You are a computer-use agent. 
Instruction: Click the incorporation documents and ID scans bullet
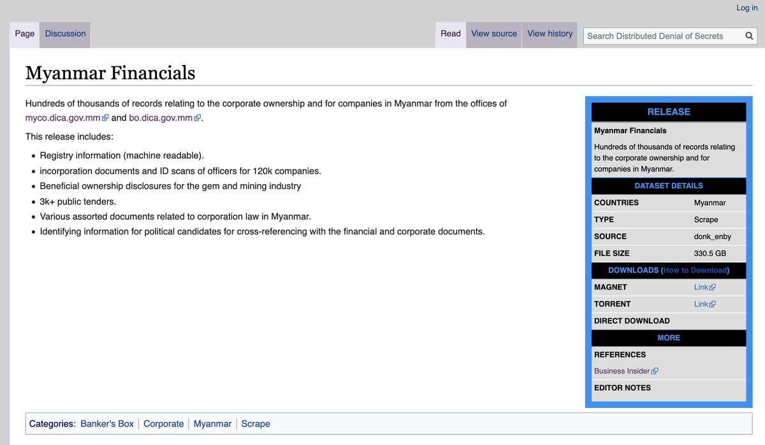pyautogui.click(x=180, y=171)
